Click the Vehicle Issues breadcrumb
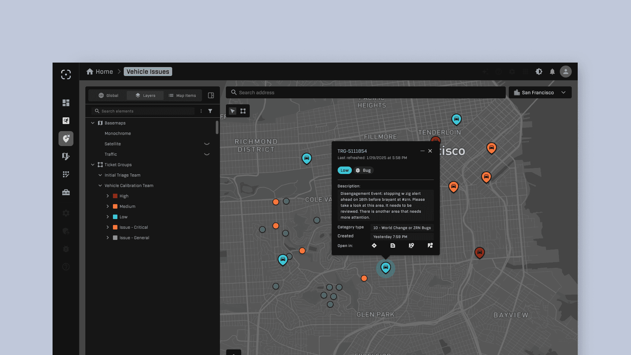The height and width of the screenshot is (355, 631). tap(148, 72)
